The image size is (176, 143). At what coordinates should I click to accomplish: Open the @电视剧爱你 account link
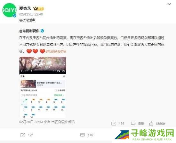[x=29, y=31]
